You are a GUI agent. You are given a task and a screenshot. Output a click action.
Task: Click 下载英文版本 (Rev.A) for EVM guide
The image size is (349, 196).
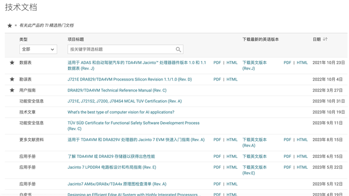(x=255, y=143)
